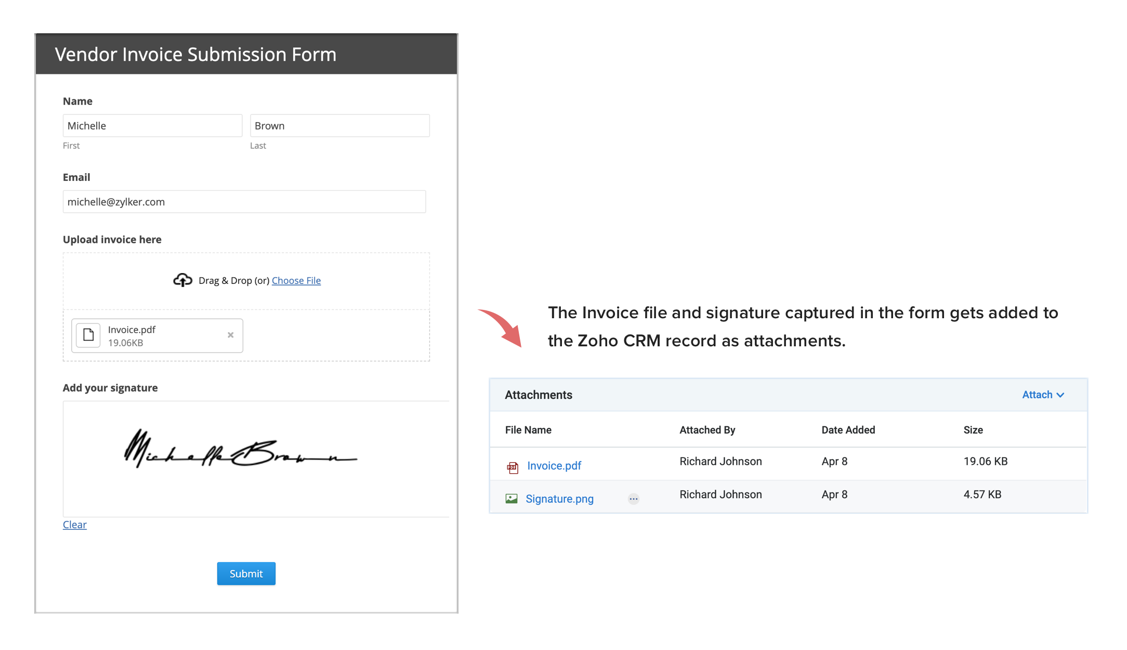The image size is (1127, 650).
Task: Click the Size column header
Action: 973,430
